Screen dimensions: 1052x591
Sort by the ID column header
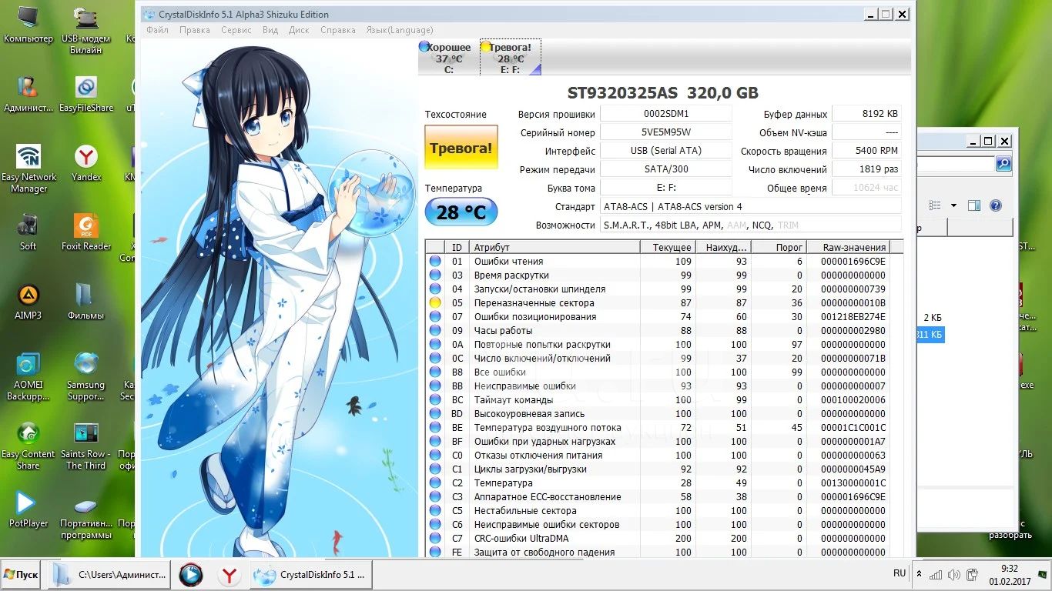tap(457, 247)
